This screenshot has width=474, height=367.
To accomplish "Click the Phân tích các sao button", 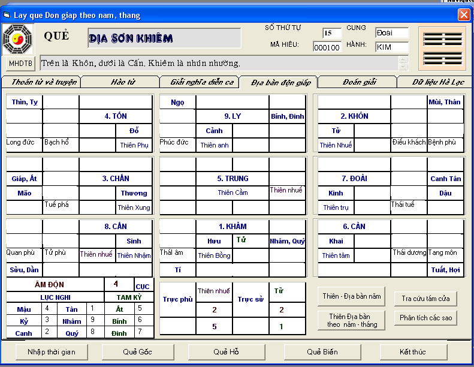I will point(426,317).
